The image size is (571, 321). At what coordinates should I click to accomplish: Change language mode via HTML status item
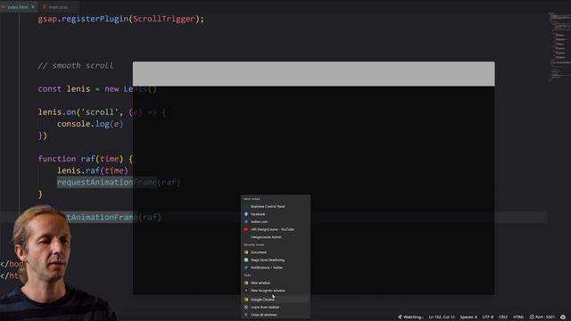[x=518, y=317]
